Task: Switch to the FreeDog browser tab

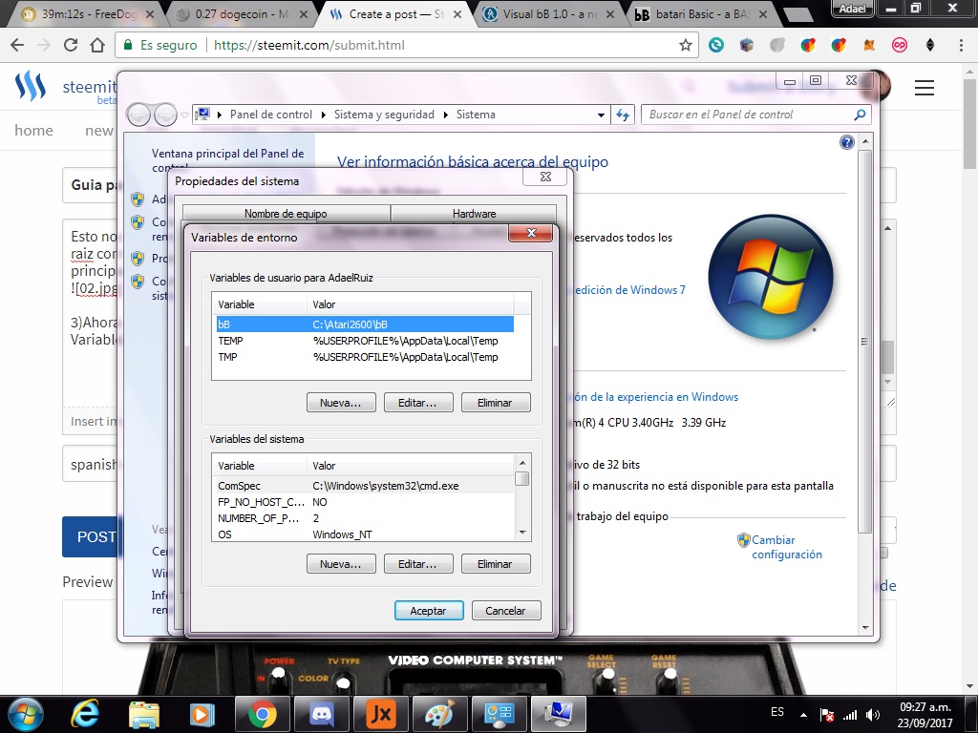Action: (87, 13)
